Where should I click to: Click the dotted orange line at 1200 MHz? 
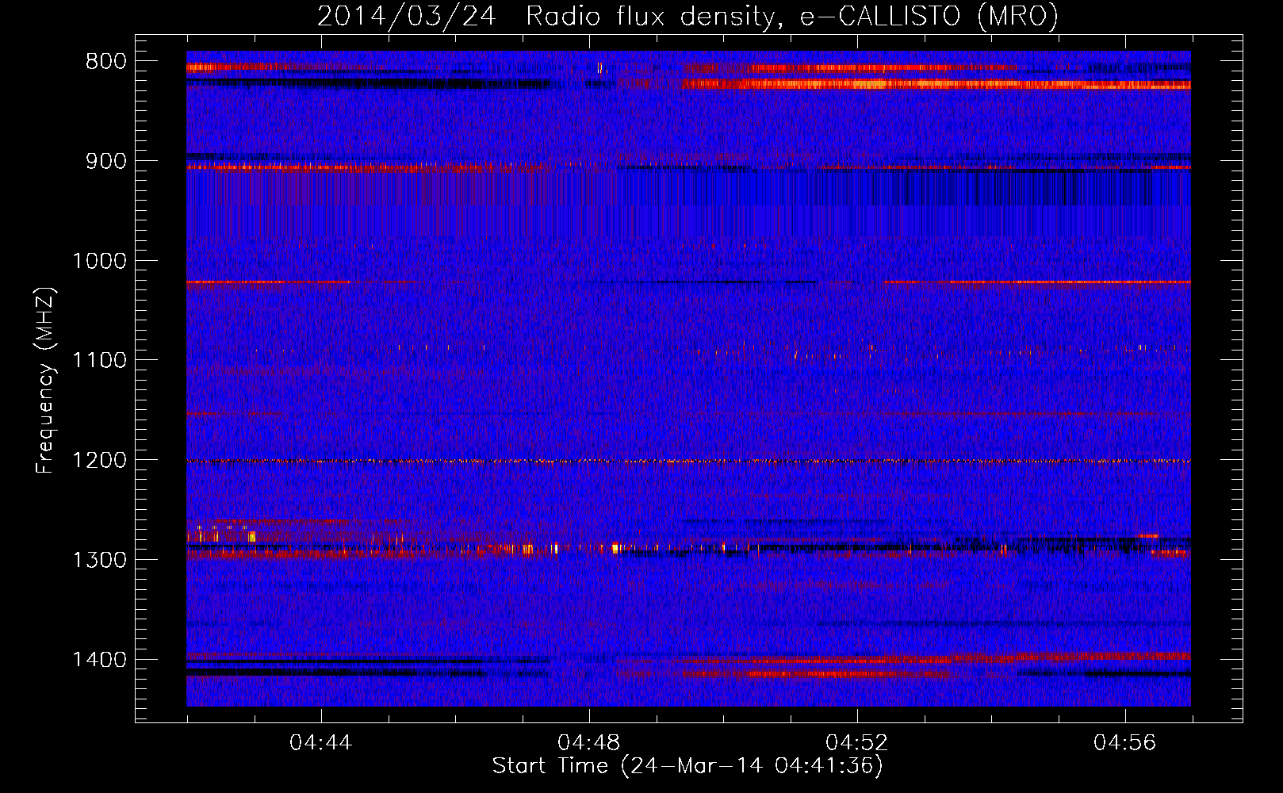point(688,461)
